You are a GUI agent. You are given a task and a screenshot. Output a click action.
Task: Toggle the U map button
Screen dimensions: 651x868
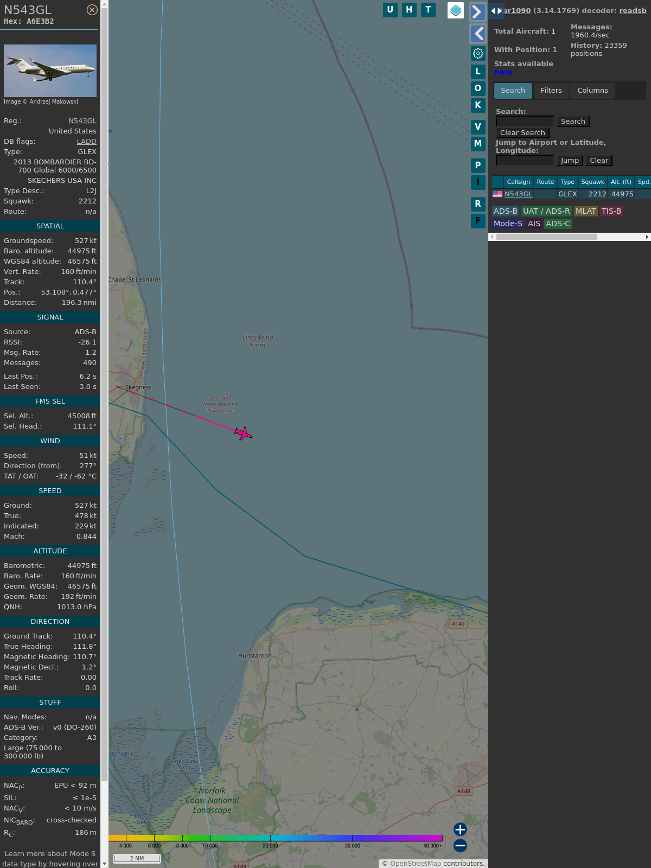[390, 10]
